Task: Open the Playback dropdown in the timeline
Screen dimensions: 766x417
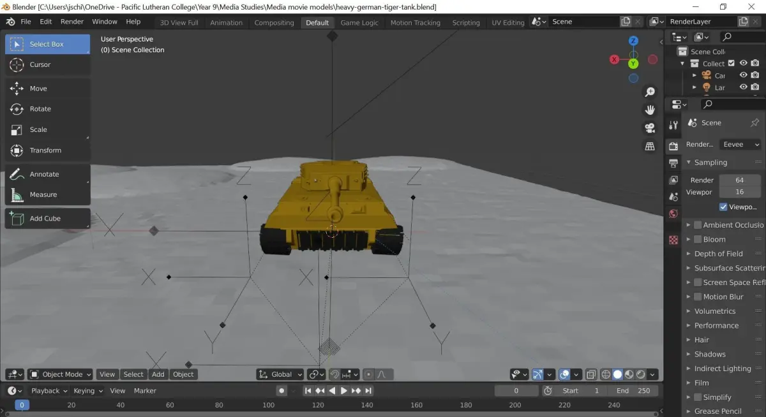Action: coord(49,391)
